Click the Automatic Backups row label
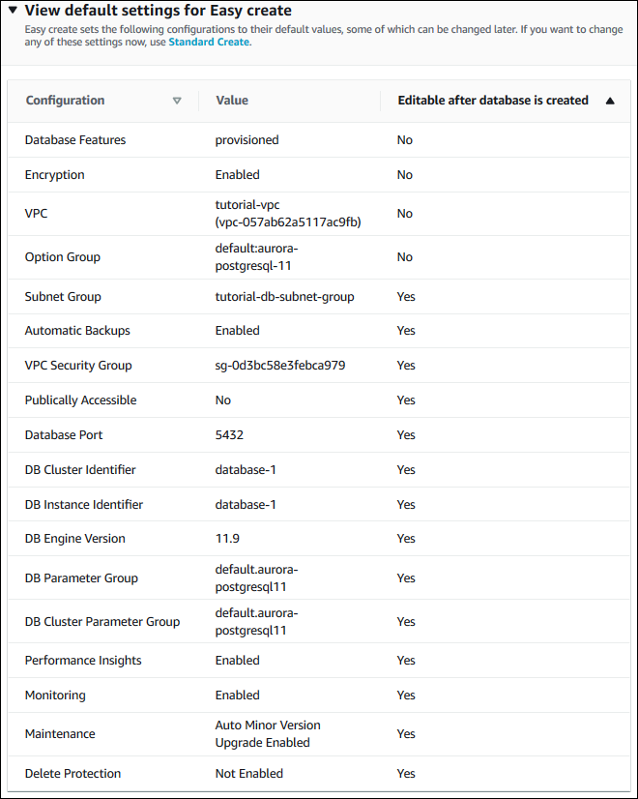This screenshot has width=638, height=799. (x=77, y=331)
